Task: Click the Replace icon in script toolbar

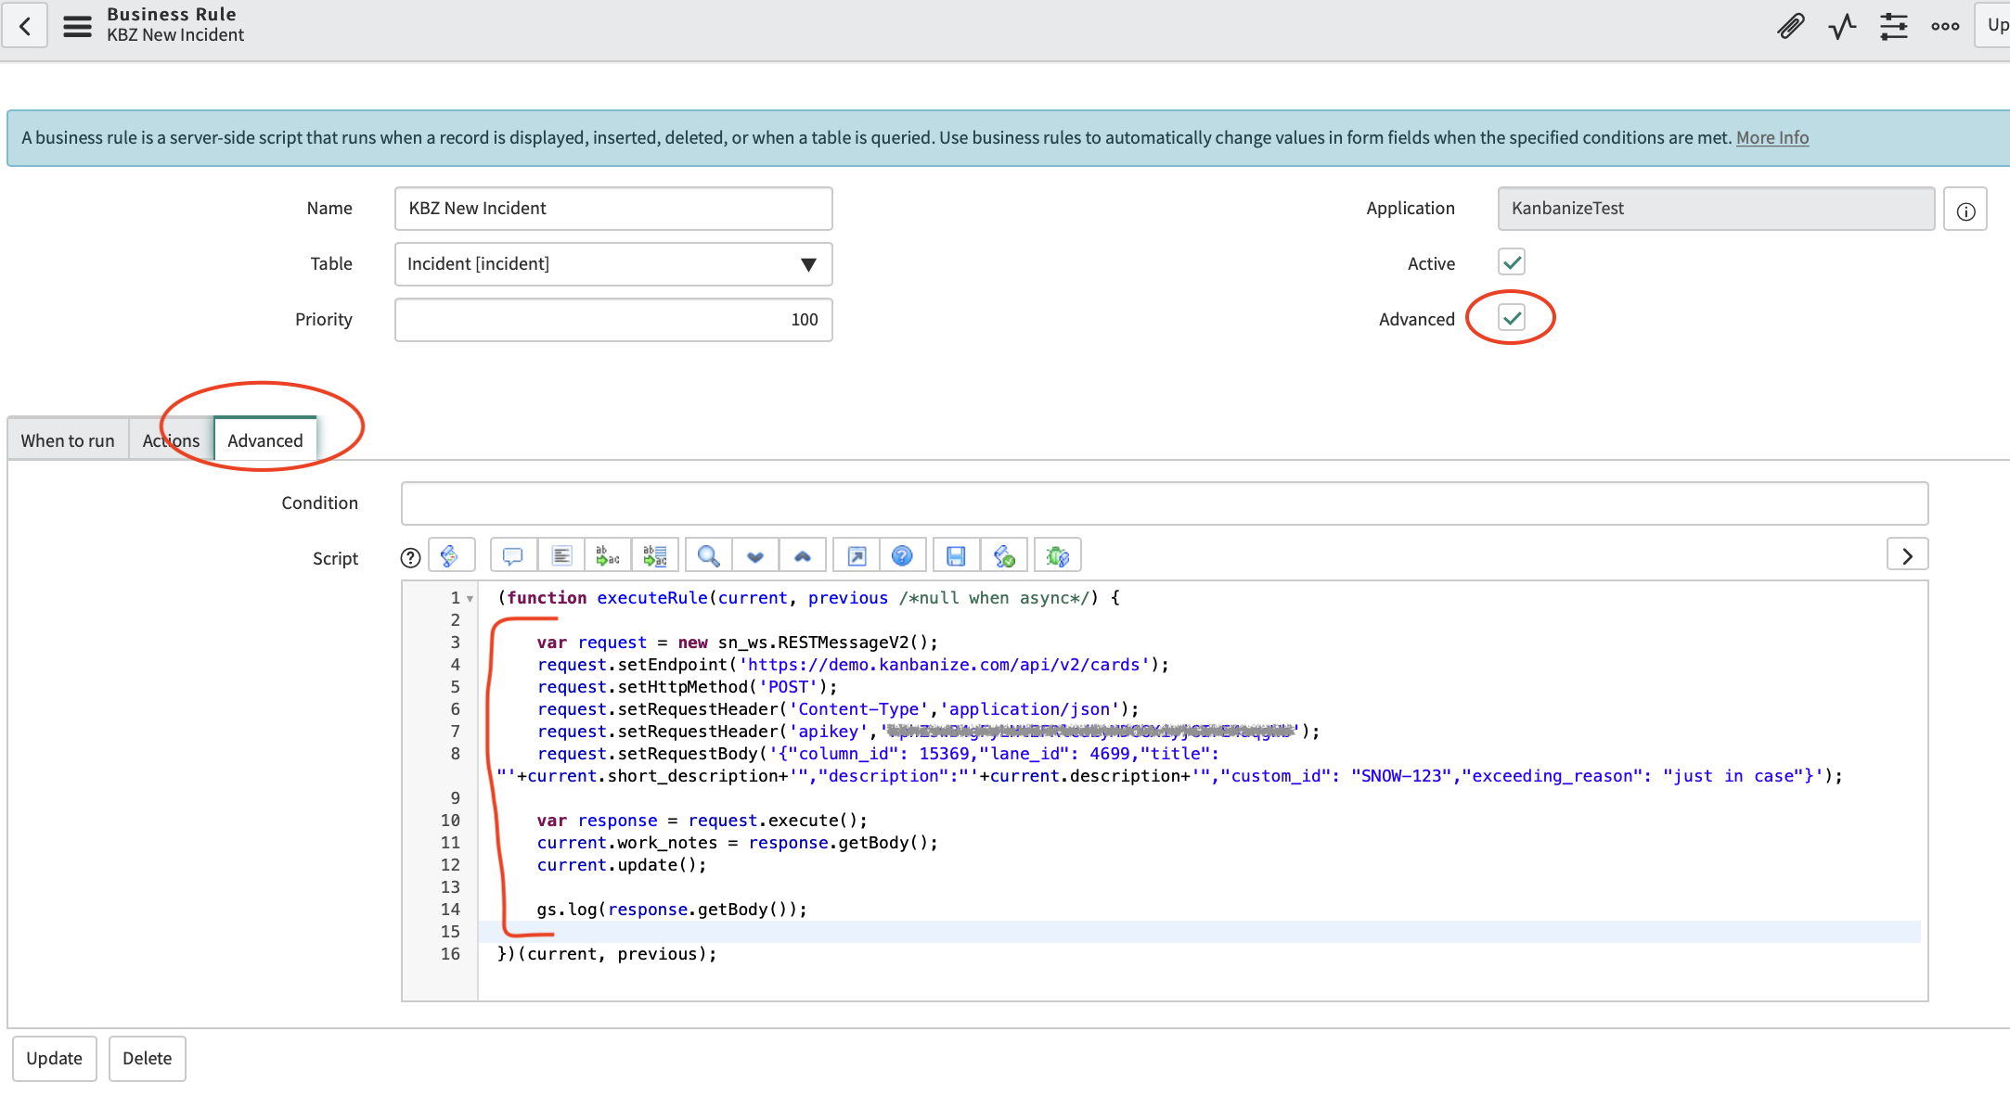Action: [608, 555]
